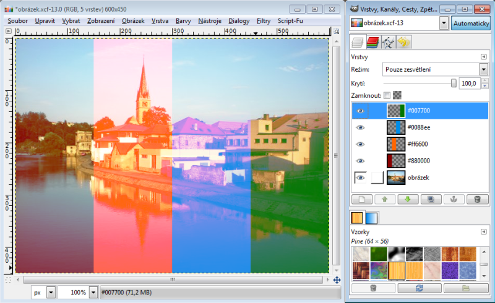Open the Zobrazení menu
Image resolution: width=495 pixels, height=303 pixels.
[101, 21]
